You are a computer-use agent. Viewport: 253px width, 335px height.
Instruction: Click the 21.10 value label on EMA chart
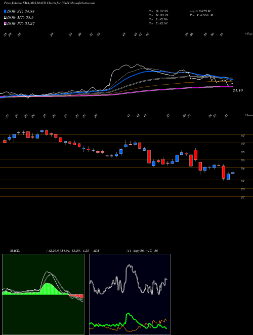coord(238,90)
